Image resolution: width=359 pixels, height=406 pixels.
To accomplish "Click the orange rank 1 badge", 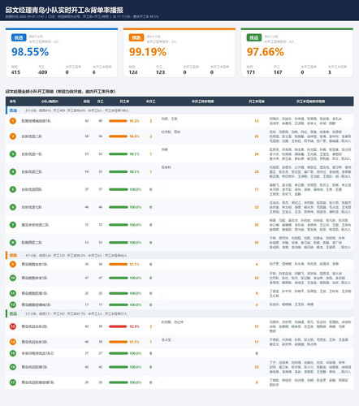I will (13, 121).
